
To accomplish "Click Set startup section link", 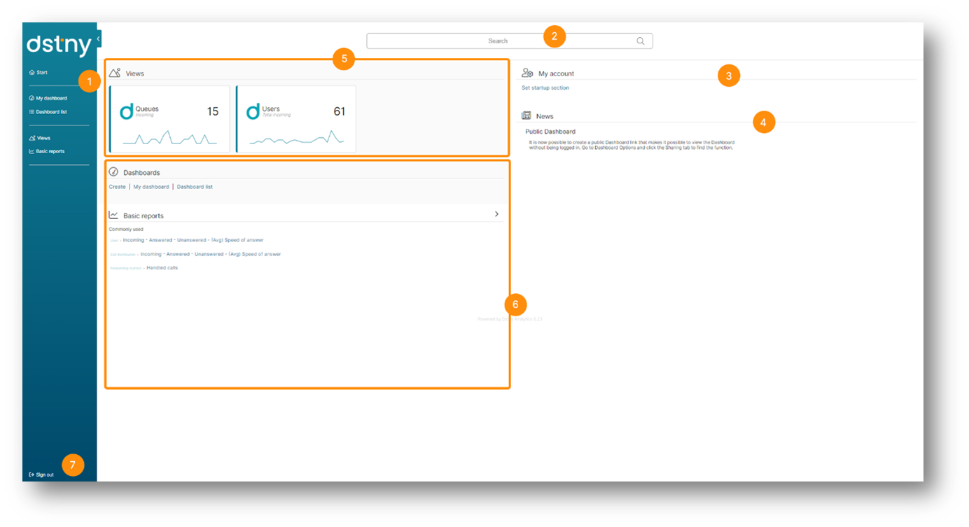I will pyautogui.click(x=545, y=88).
